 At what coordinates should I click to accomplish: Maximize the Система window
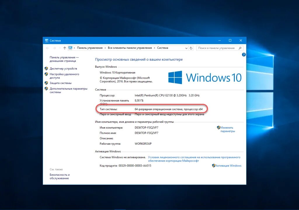[230, 41]
